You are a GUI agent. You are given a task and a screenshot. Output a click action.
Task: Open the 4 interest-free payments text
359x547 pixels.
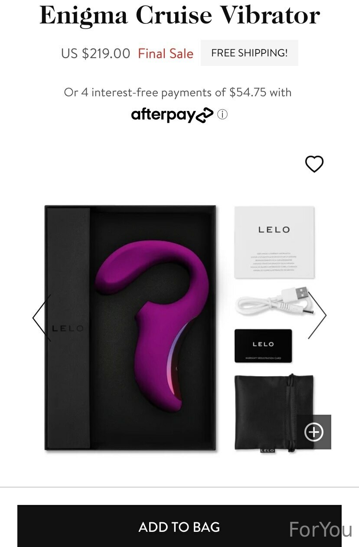[178, 92]
